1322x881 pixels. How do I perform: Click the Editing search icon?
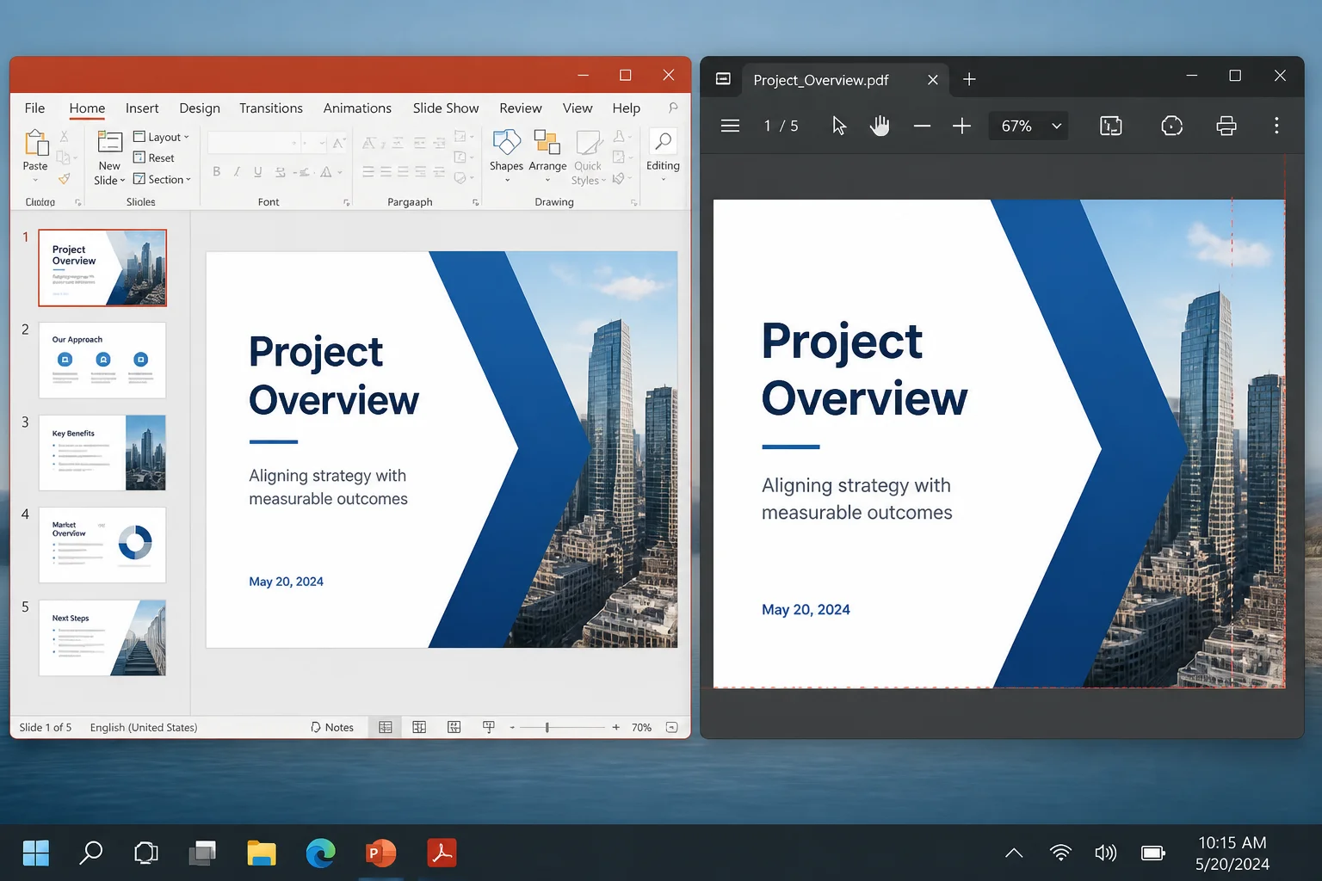pos(663,142)
